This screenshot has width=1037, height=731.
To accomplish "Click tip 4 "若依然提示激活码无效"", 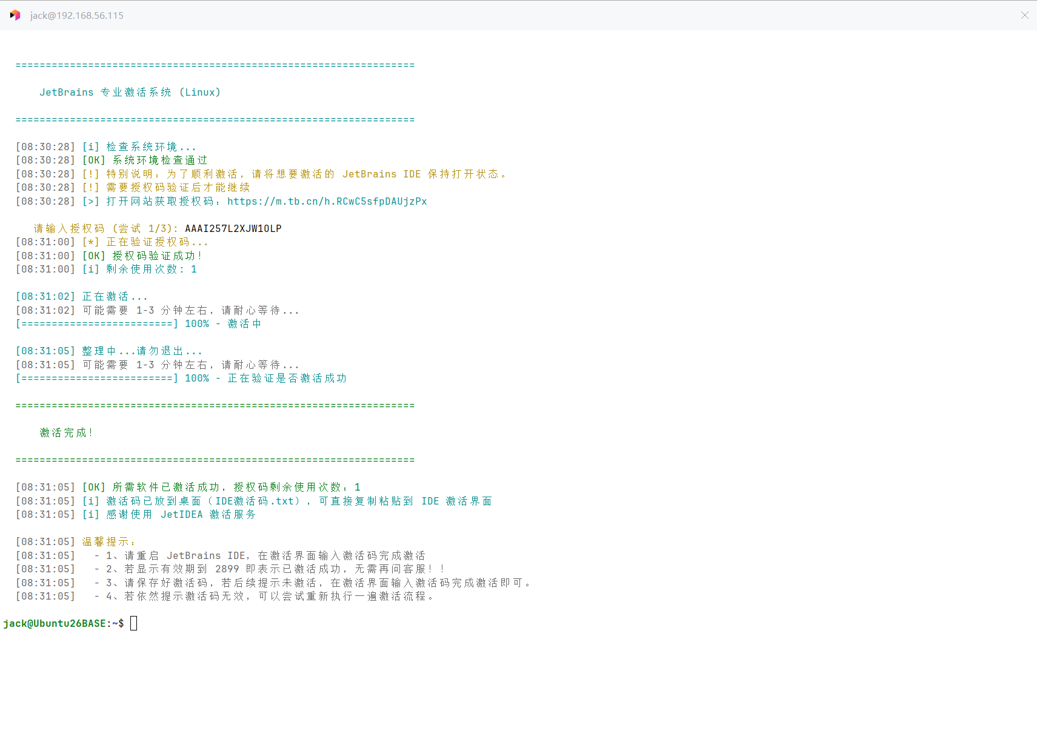I will [x=270, y=596].
